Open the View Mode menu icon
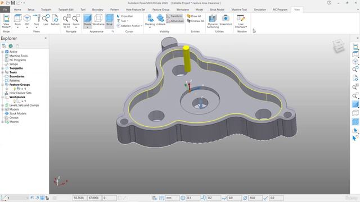The height and width of the screenshot is (202, 360). (6, 19)
